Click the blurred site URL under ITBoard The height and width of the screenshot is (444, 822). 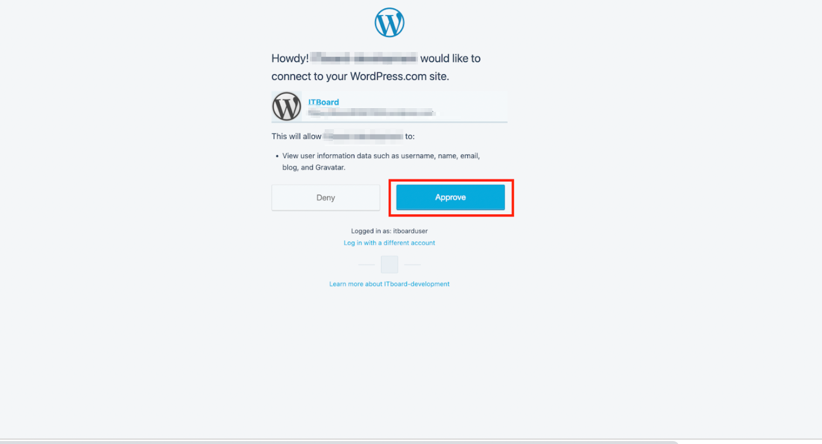tap(371, 113)
